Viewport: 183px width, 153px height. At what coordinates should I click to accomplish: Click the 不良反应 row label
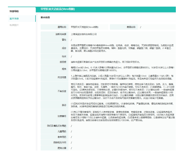point(62,91)
